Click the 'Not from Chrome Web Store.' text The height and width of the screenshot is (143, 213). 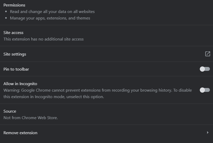[x=31, y=118]
